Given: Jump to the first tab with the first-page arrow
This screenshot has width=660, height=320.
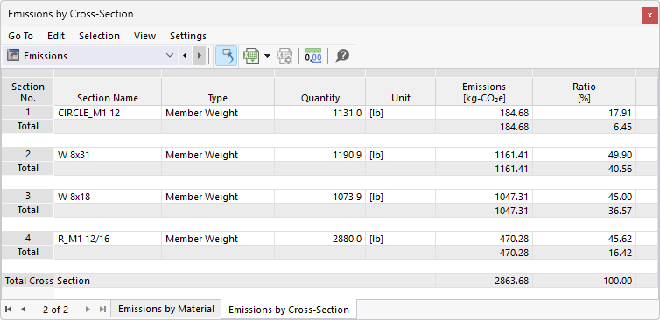Looking at the screenshot, I should click(x=9, y=310).
